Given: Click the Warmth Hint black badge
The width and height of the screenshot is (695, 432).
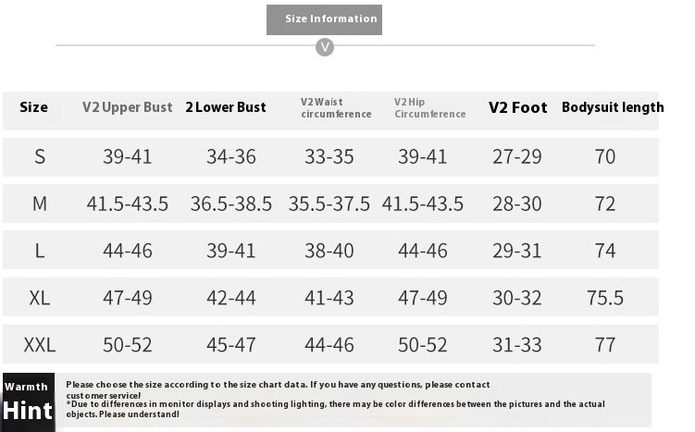Looking at the screenshot, I should pyautogui.click(x=29, y=402).
